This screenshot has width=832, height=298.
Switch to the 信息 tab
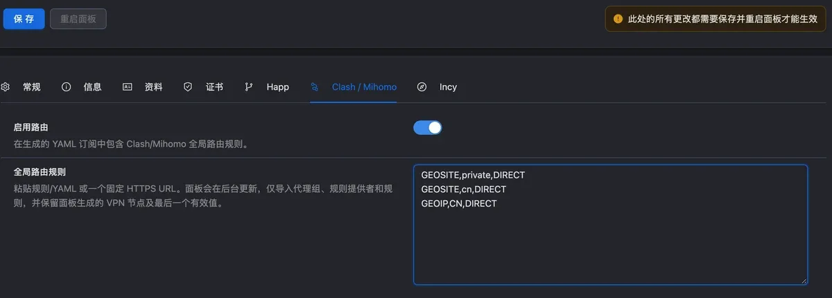click(93, 87)
